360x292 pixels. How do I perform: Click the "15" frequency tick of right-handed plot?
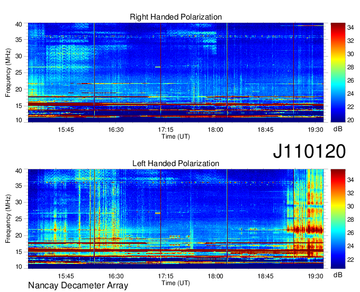[19, 106]
